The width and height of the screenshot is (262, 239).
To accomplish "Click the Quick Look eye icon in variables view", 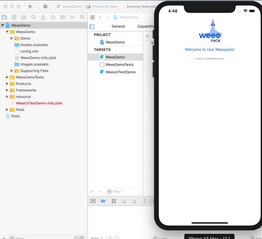I will (110, 238).
